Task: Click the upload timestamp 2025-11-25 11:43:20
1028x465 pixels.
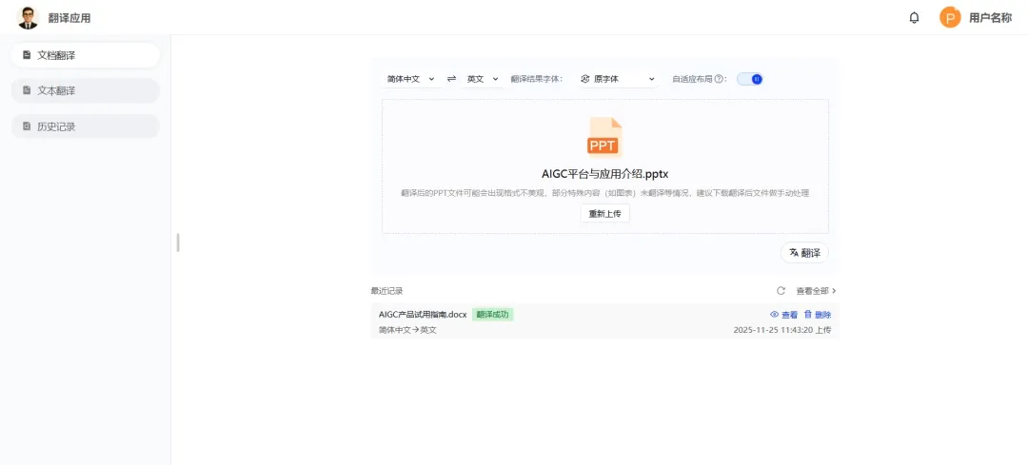Action: click(x=773, y=330)
